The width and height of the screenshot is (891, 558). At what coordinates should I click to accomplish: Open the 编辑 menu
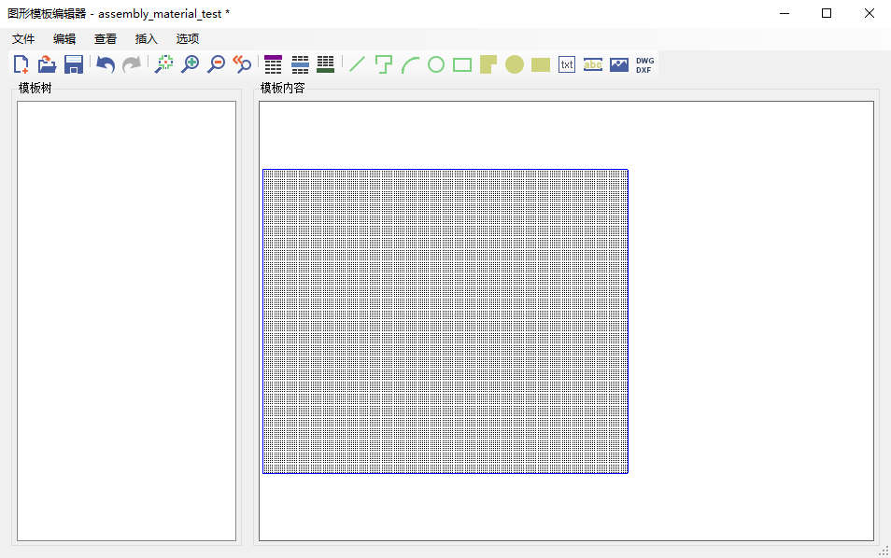pos(64,38)
